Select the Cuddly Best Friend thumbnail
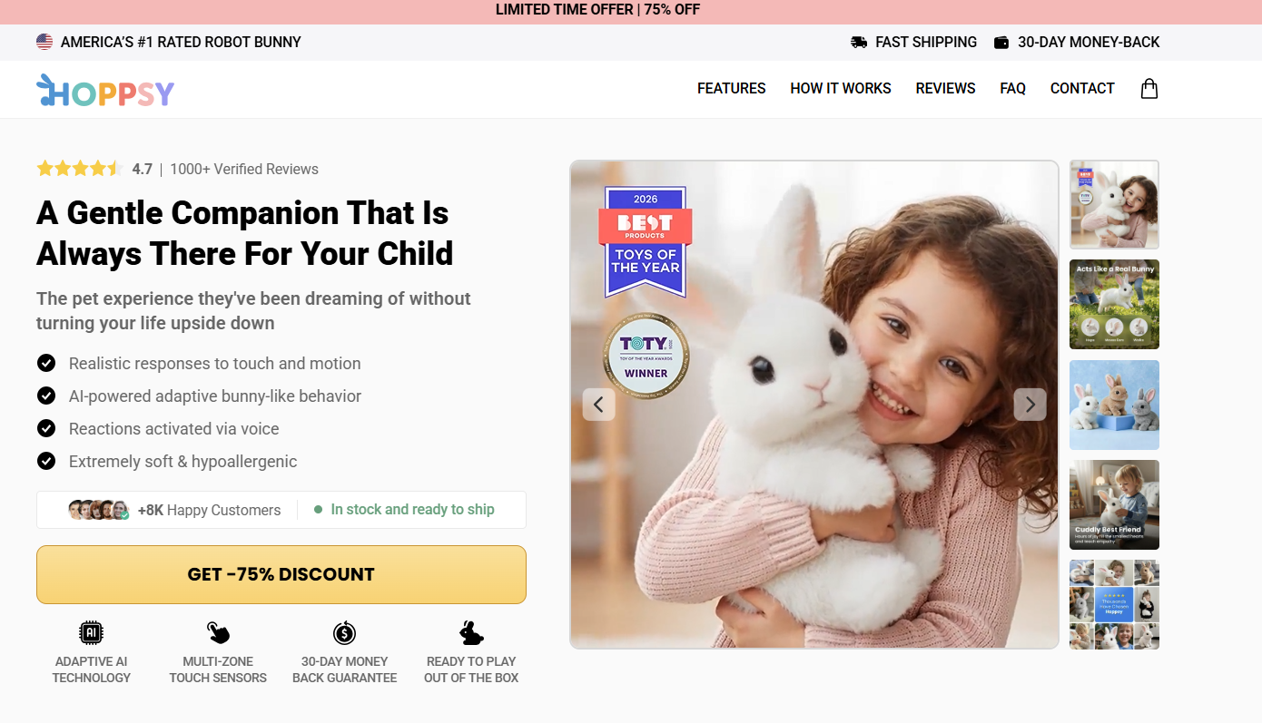 click(1114, 504)
